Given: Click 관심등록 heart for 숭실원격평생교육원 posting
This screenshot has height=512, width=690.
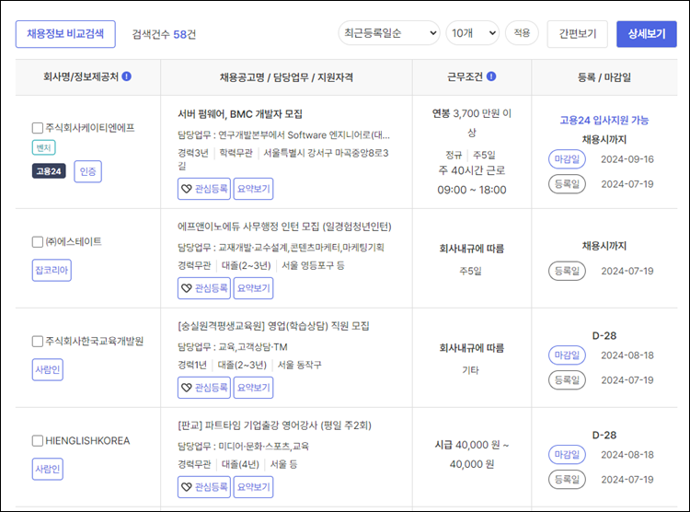Looking at the screenshot, I should [204, 388].
